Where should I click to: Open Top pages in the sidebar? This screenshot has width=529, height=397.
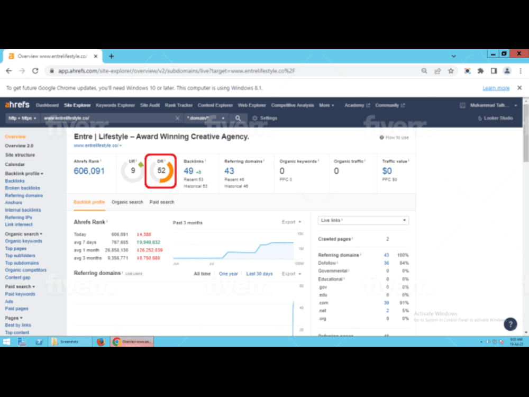pyautogui.click(x=16, y=248)
